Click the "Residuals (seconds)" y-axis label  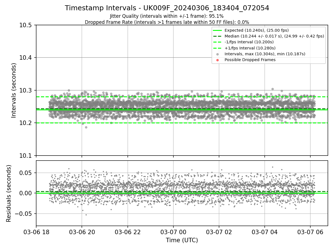coord(9,193)
